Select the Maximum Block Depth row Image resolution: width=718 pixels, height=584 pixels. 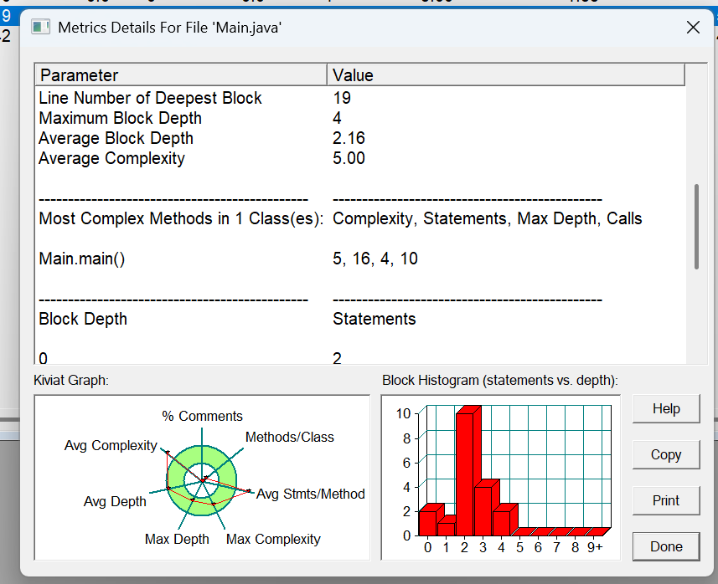coord(360,118)
